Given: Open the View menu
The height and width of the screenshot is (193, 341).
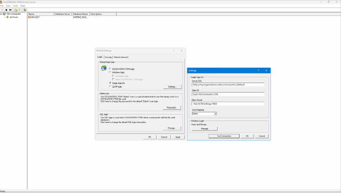Looking at the screenshot, I should pos(8,6).
